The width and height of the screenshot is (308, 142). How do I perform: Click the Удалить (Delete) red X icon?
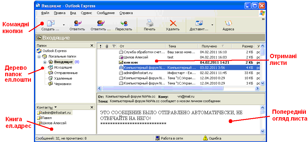tap(173, 23)
